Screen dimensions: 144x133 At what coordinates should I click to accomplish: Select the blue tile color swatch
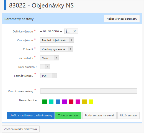pos(58,102)
